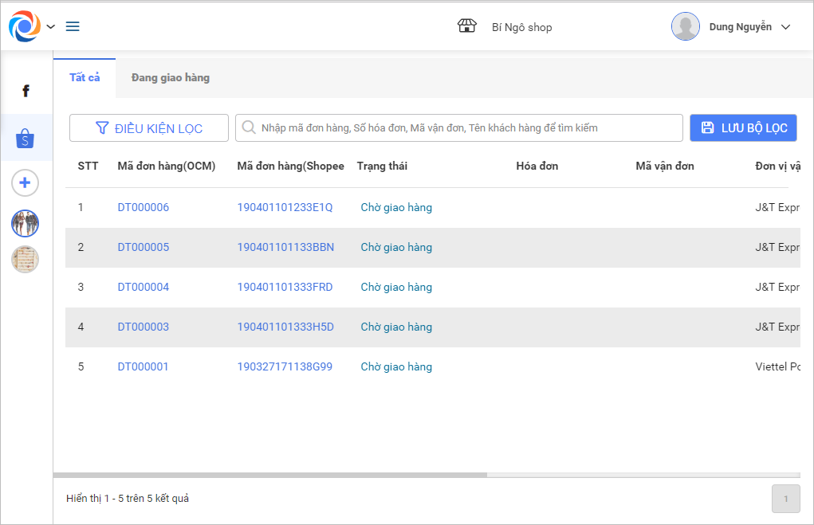
Task: Click the colorful app logo
Action: (x=22, y=25)
